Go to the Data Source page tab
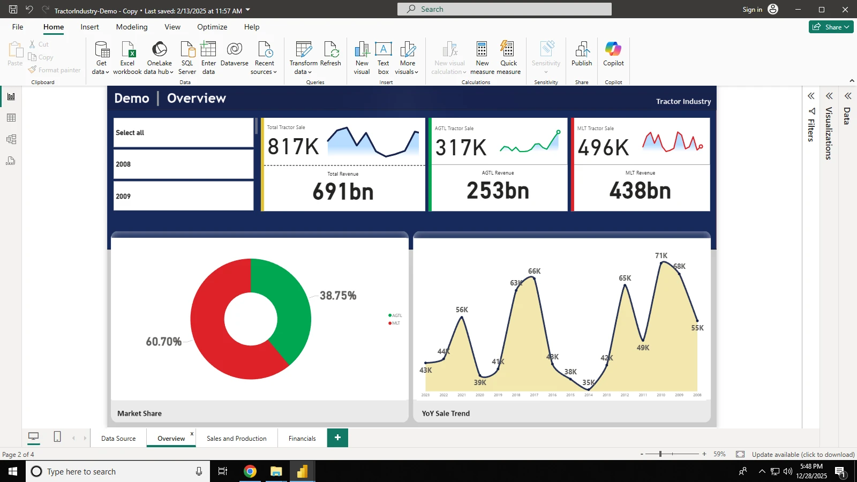 tap(118, 438)
